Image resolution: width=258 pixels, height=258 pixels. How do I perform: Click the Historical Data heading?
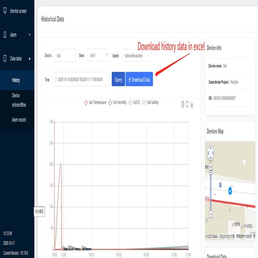(53, 19)
